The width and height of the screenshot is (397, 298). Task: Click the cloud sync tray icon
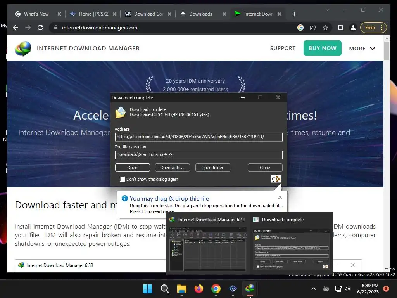[326, 289]
